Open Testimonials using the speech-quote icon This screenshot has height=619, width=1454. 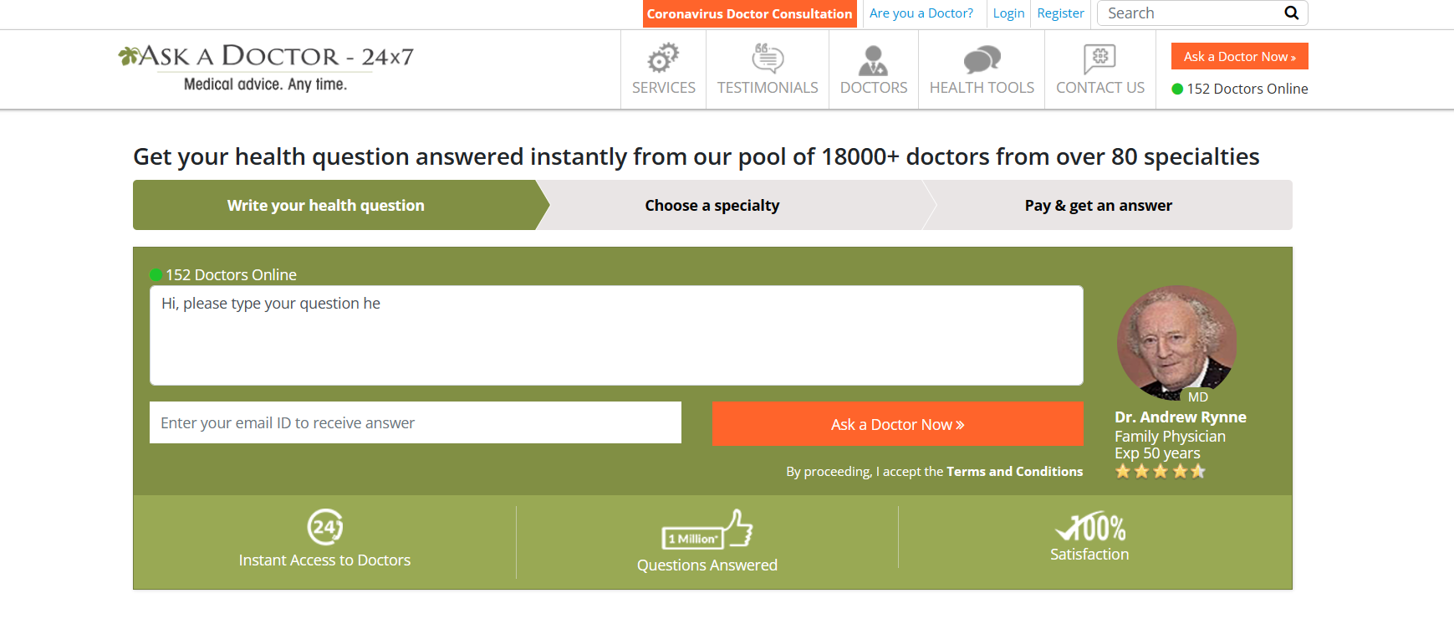(767, 57)
